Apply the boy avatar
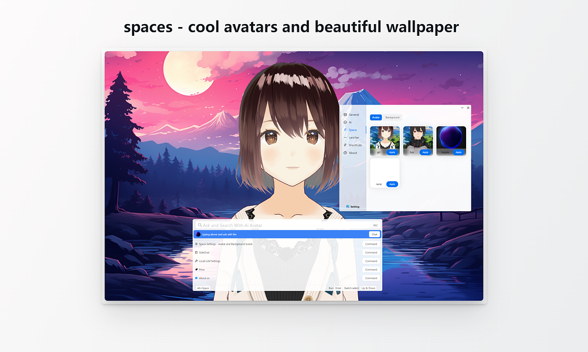Viewport: 588px width, 352px height. coord(425,153)
